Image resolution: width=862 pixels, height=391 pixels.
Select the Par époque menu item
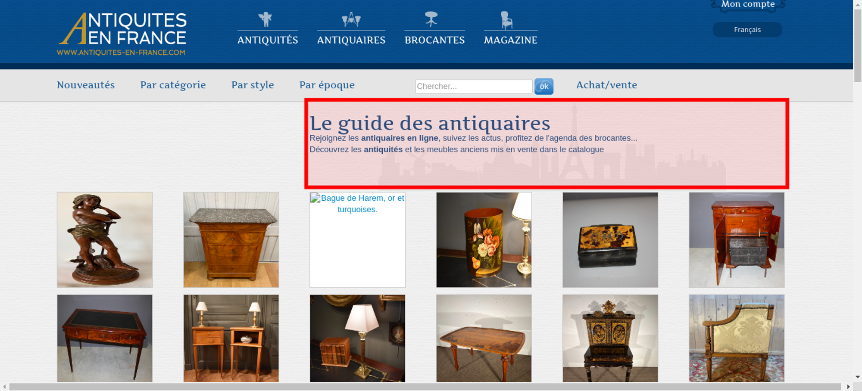point(327,85)
